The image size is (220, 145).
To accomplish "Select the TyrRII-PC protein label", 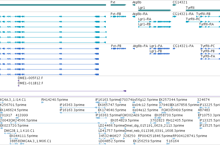I will pyautogui.click(x=208, y=46).
